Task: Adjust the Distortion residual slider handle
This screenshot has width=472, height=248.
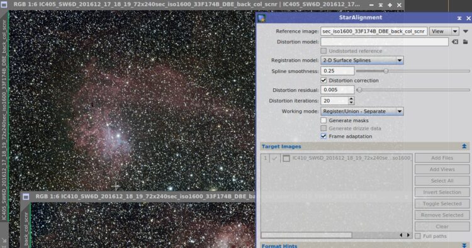Action: tap(359, 89)
